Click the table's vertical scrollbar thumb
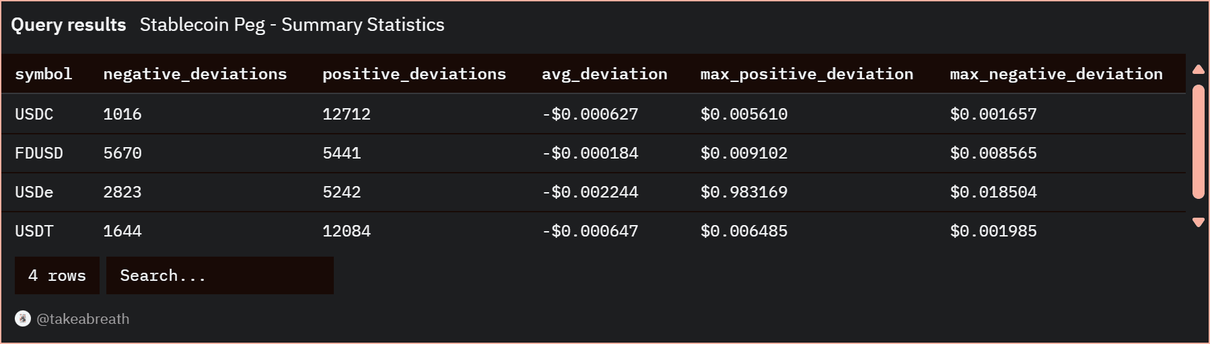This screenshot has width=1210, height=344. (1198, 141)
